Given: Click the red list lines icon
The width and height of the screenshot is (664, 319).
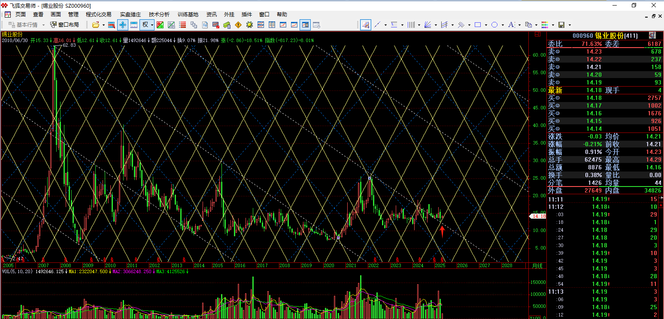Looking at the screenshot, I should point(182,25).
